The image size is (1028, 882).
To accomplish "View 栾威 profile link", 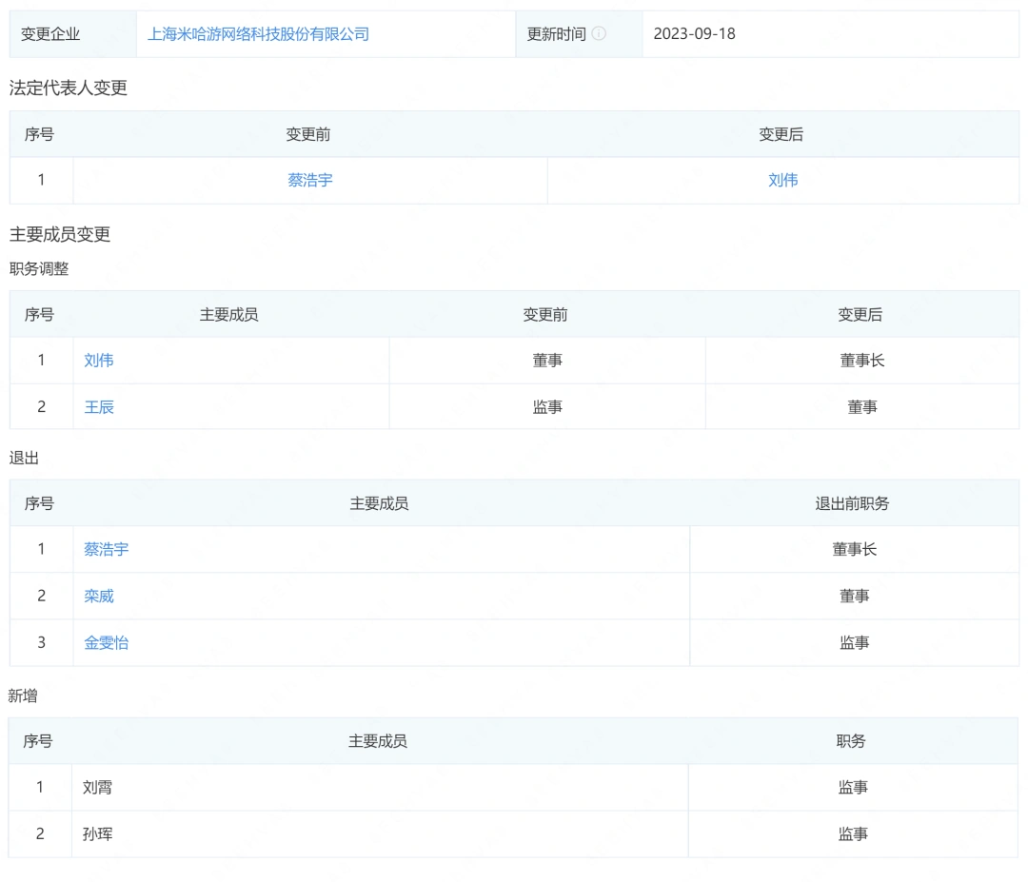I will click(x=99, y=597).
